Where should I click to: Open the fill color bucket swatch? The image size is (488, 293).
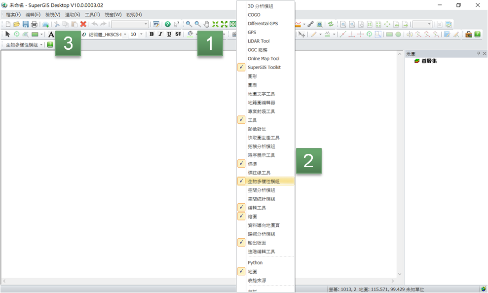tap(190, 35)
